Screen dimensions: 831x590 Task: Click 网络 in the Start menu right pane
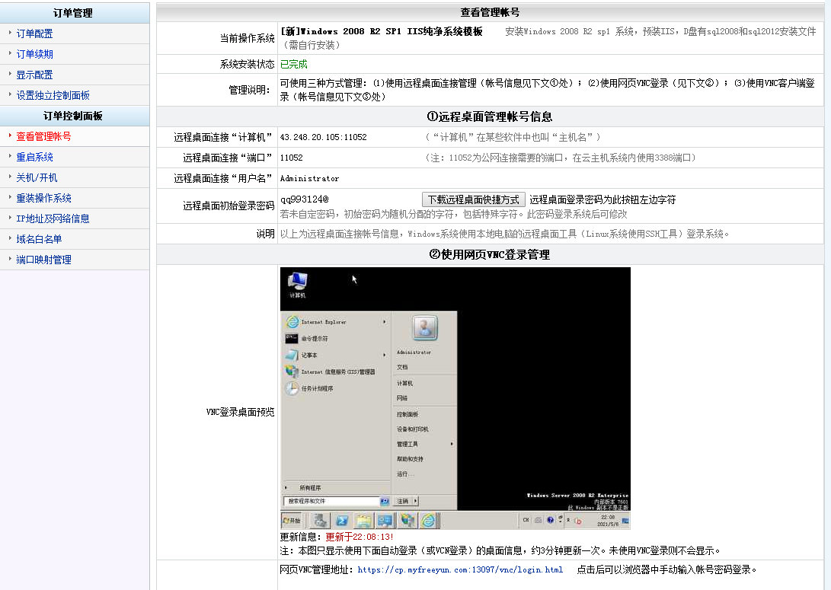tap(402, 397)
